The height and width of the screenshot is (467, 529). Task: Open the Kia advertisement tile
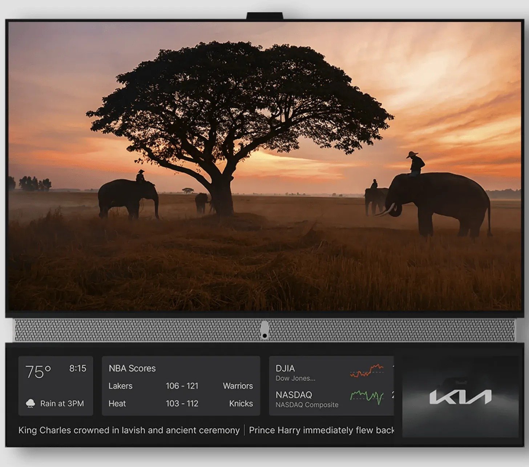[460, 396]
